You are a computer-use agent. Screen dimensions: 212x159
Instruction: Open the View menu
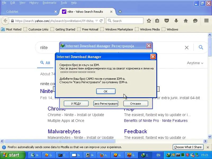click(x=22, y=3)
